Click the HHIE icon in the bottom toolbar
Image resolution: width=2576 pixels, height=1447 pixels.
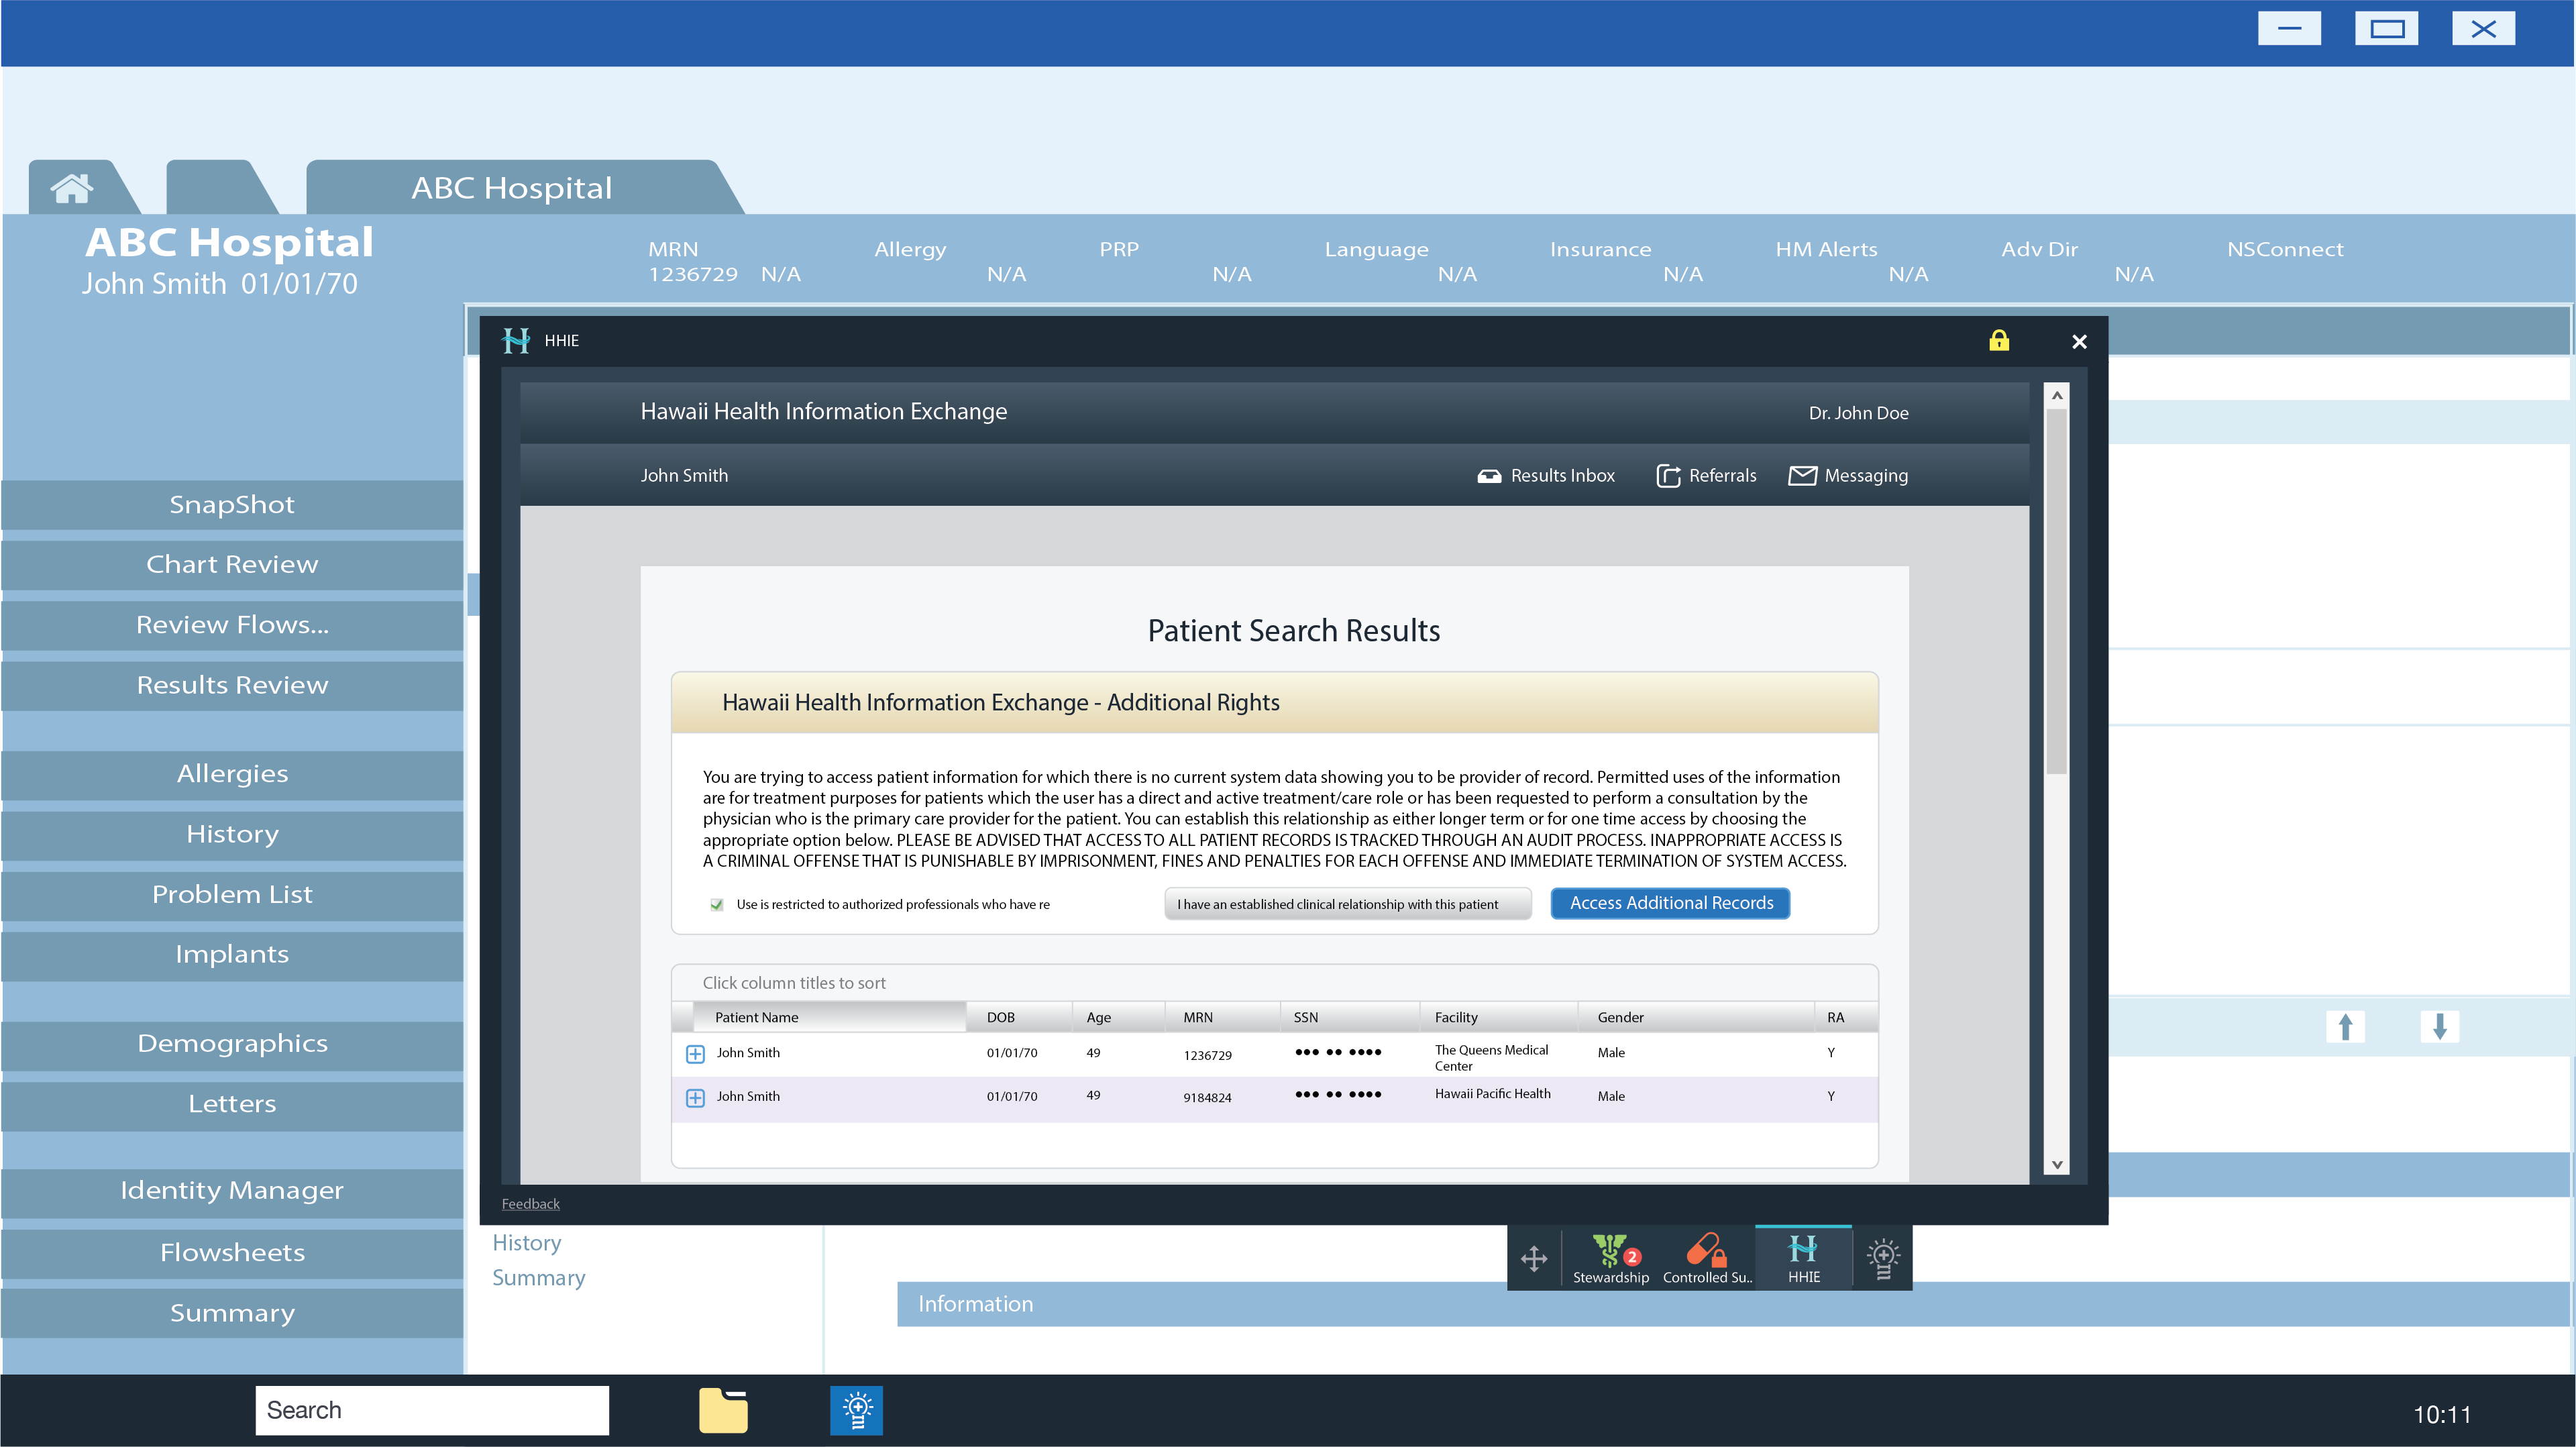[x=1803, y=1257]
